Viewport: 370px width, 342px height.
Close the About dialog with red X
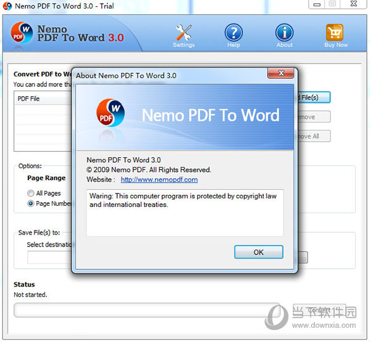pyautogui.click(x=281, y=73)
